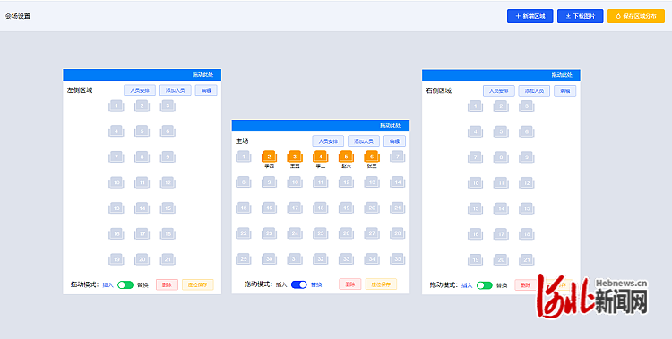Select seat 12 in the 右侧区域 panel
Image resolution: width=672 pixels, height=339 pixels.
[527, 183]
